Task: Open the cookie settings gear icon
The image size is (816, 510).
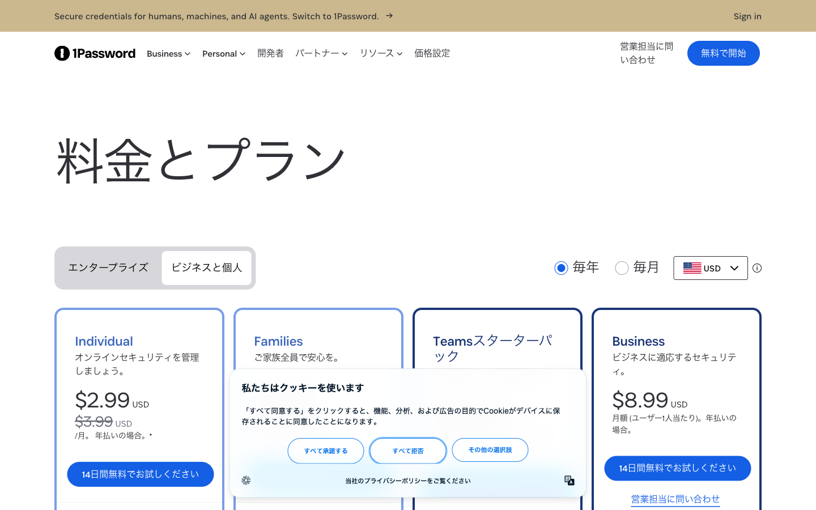Action: pos(246,481)
